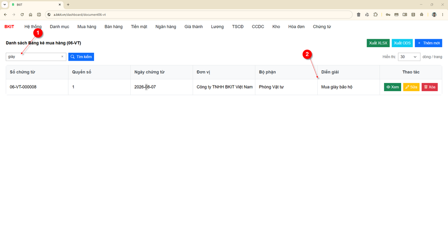Run search with Tìm kiếm button

point(81,57)
